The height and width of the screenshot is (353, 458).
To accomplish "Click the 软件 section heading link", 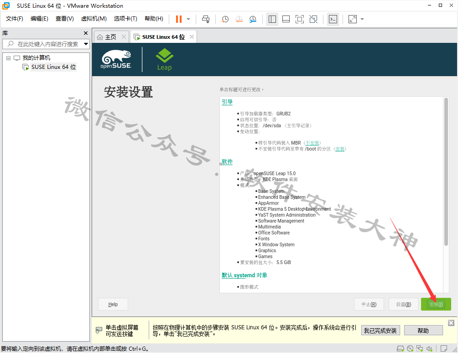I will (227, 162).
